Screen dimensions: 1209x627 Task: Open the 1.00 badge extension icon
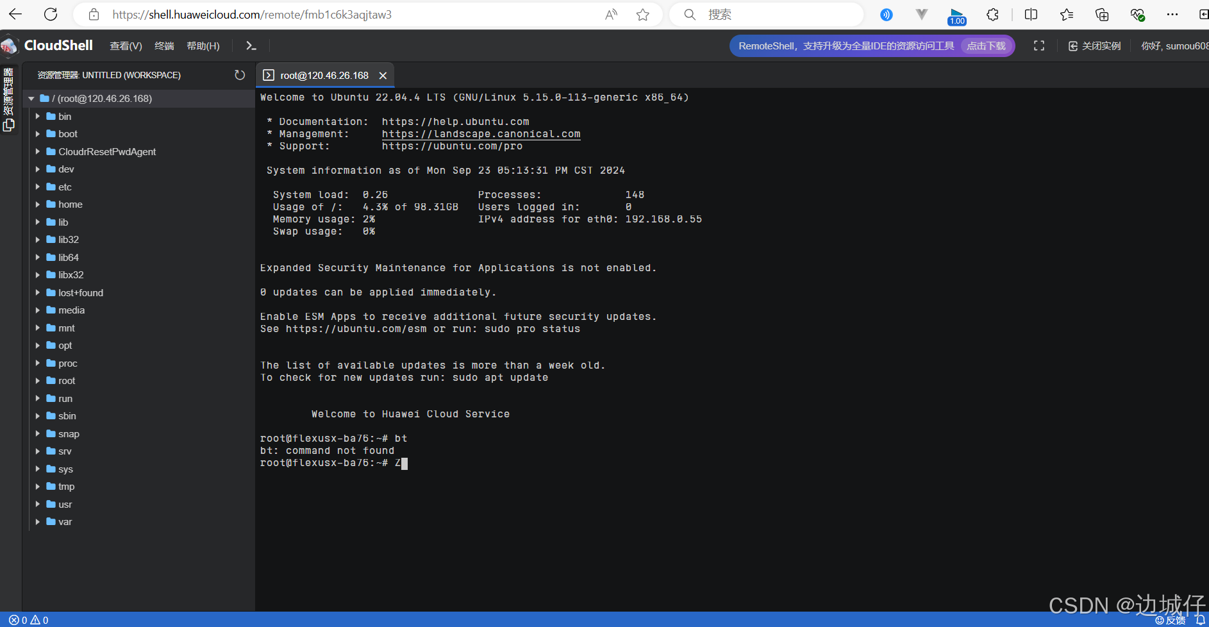(957, 16)
